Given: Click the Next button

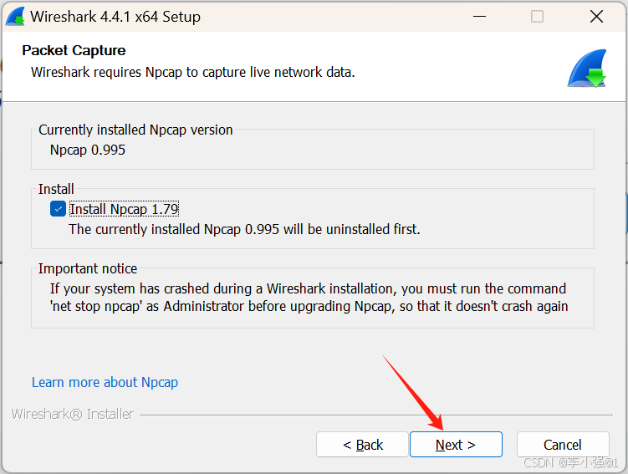Looking at the screenshot, I should coord(456,445).
